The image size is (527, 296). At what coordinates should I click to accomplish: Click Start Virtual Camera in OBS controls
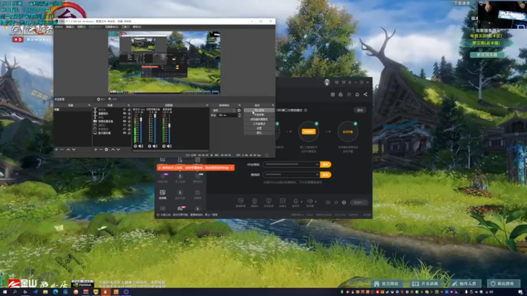click(259, 119)
